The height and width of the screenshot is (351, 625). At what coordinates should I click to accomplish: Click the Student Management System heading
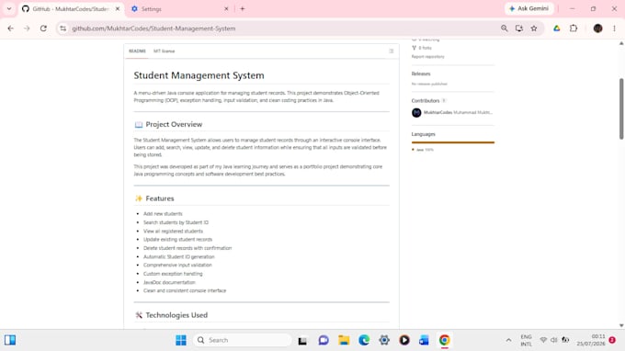click(x=199, y=75)
